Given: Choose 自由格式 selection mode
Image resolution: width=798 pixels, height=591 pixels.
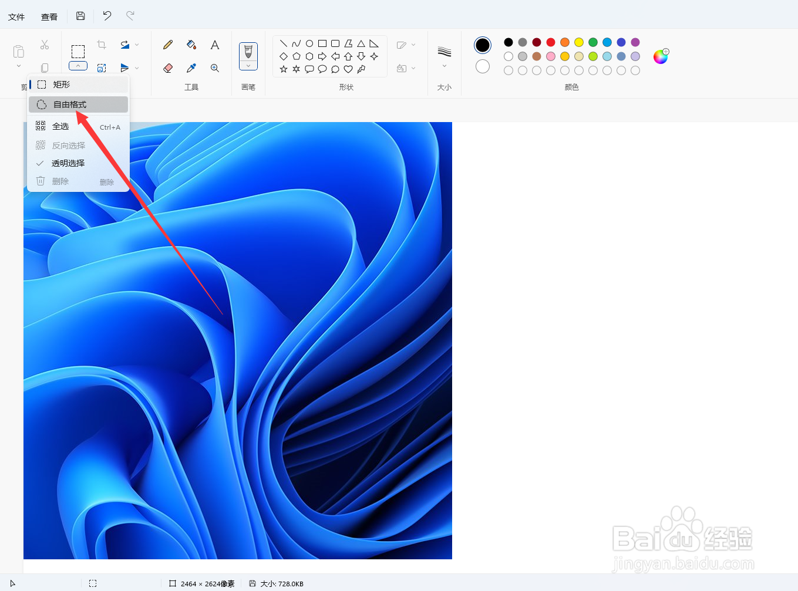Looking at the screenshot, I should pyautogui.click(x=78, y=104).
